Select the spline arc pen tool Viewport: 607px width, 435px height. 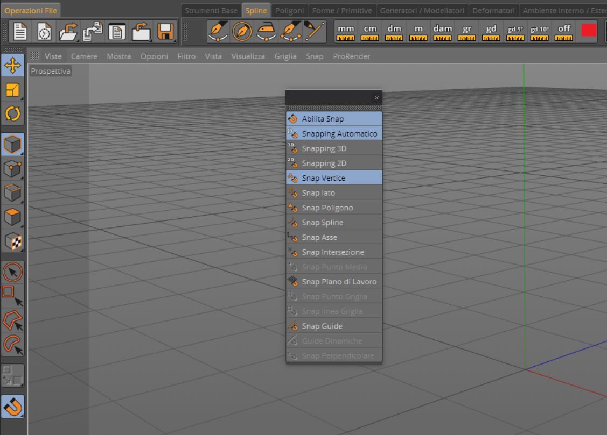[291, 31]
